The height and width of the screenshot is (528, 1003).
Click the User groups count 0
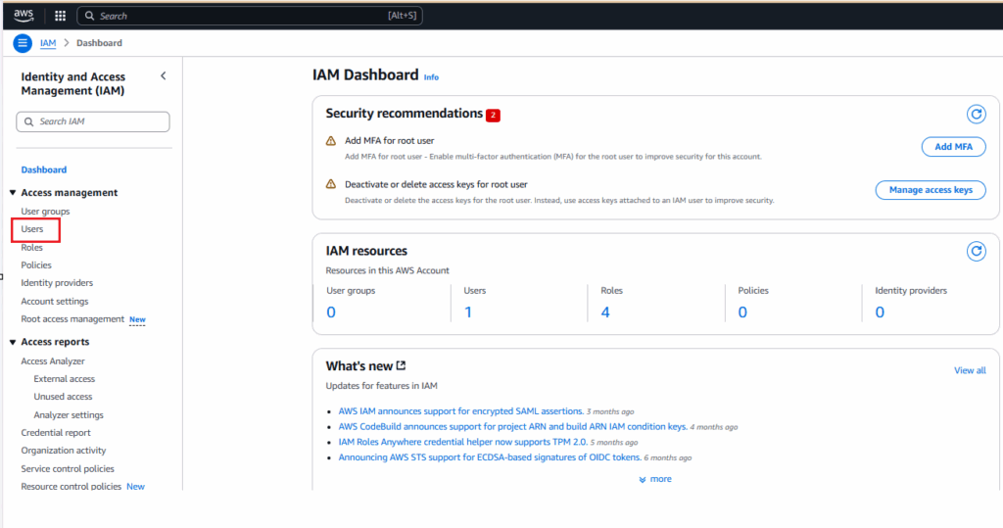(331, 312)
